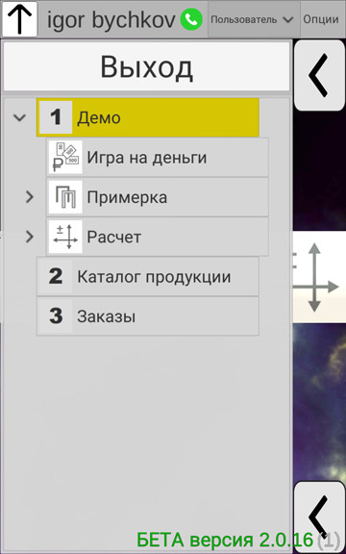Click the top left chevron button
346x554 pixels.
tap(319, 75)
